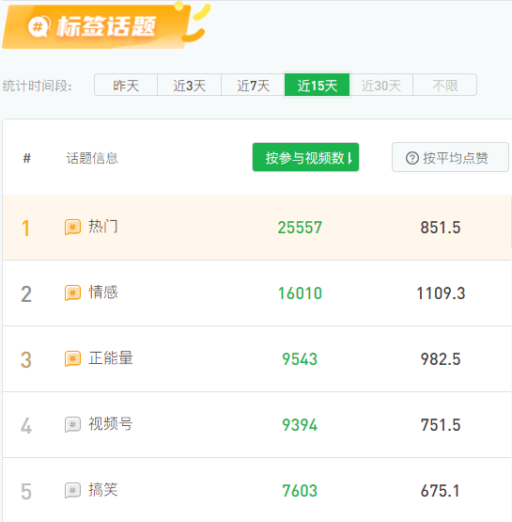Click the hashtag icon next to 热门
The width and height of the screenshot is (512, 522).
(72, 227)
